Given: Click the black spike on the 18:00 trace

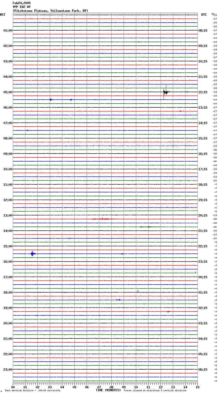Looking at the screenshot, I should [x=138, y=291].
